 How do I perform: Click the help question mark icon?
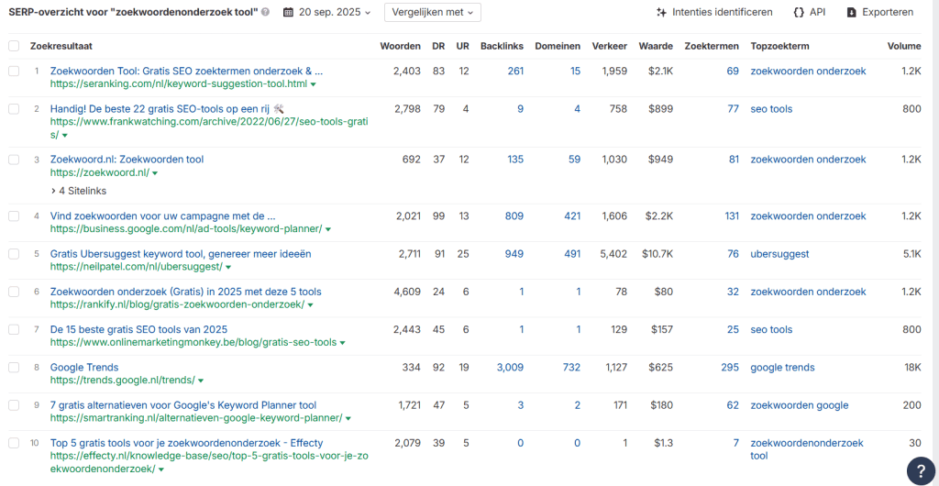921,470
